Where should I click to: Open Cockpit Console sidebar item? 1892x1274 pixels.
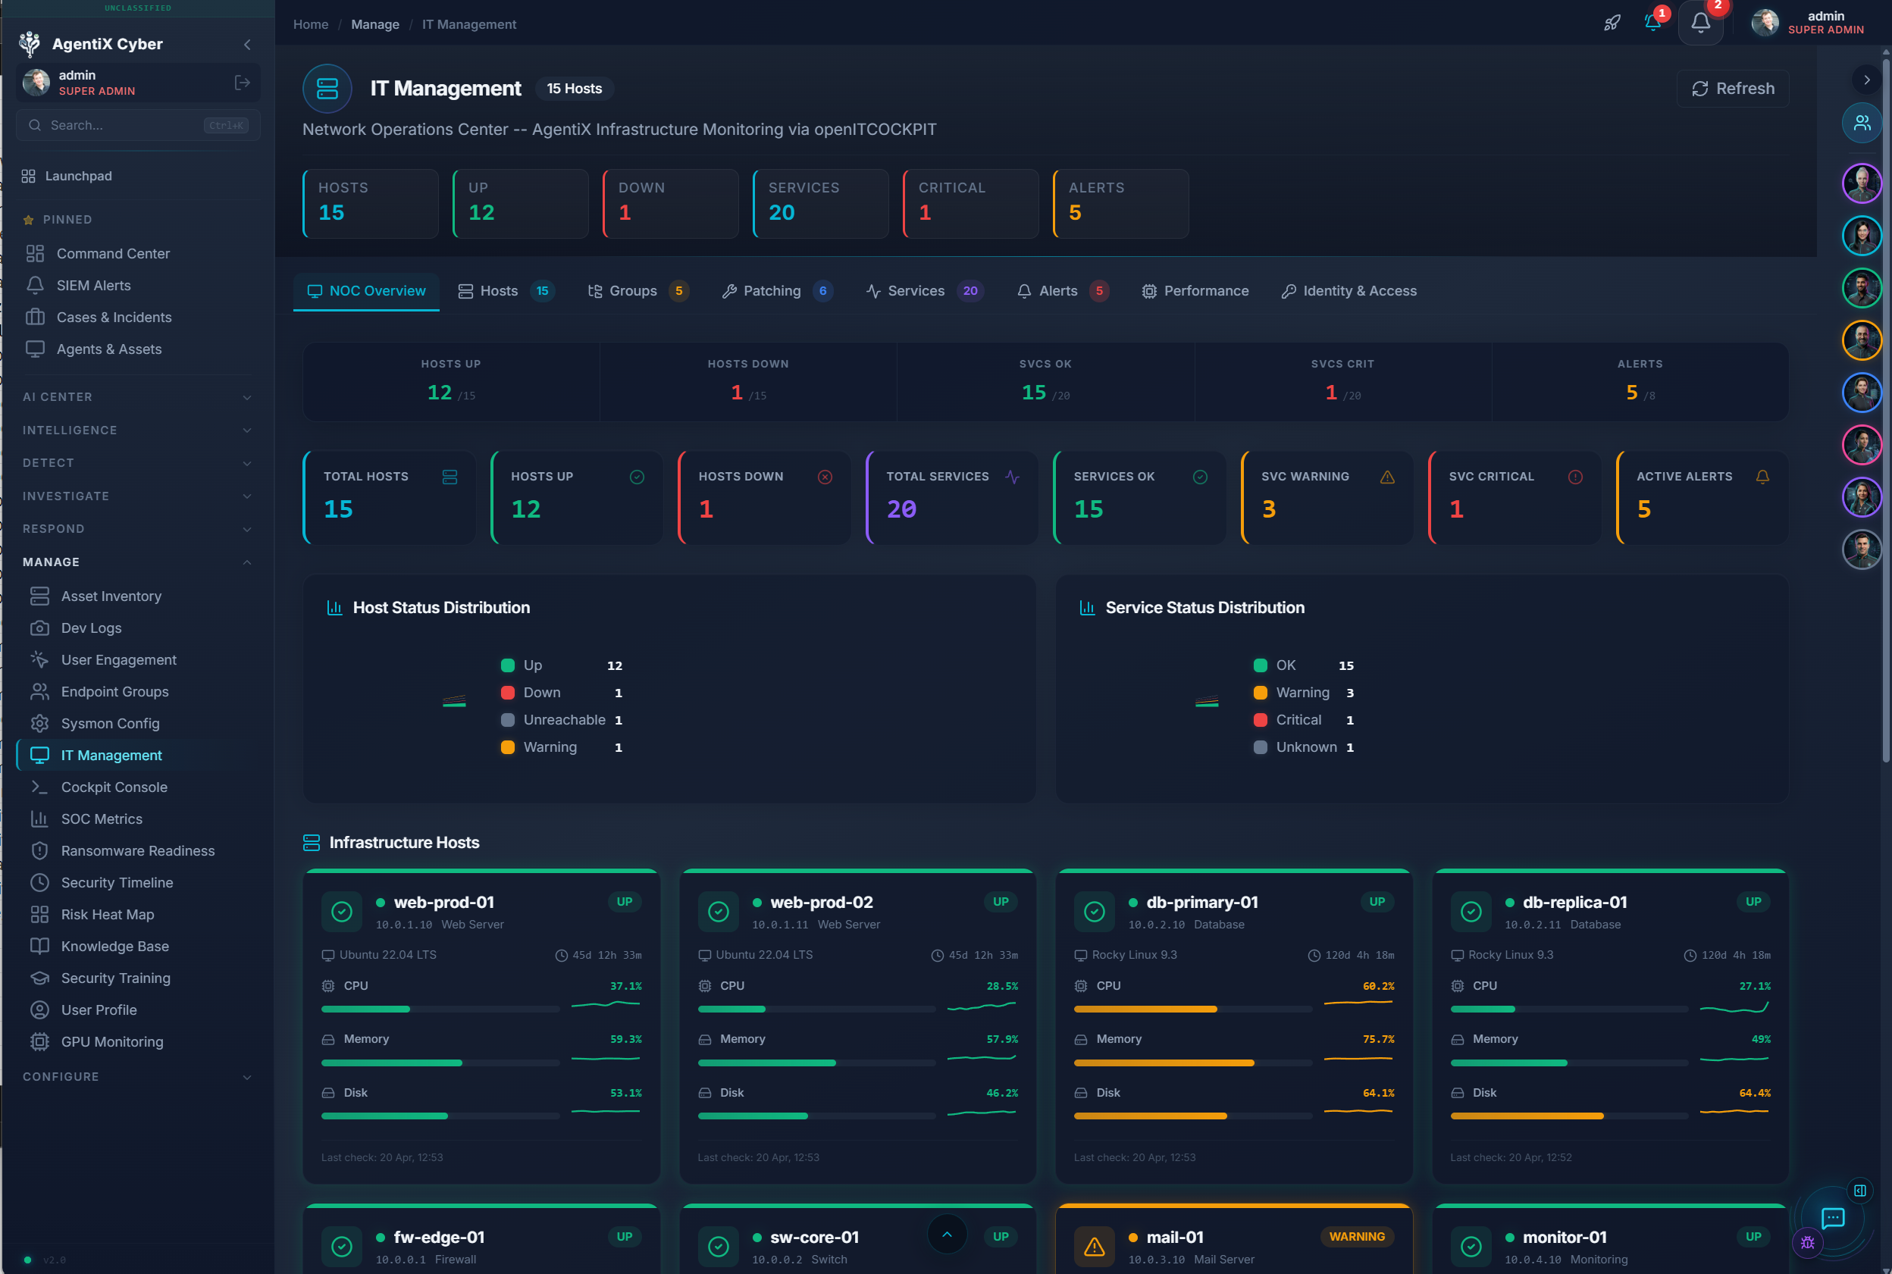114,787
